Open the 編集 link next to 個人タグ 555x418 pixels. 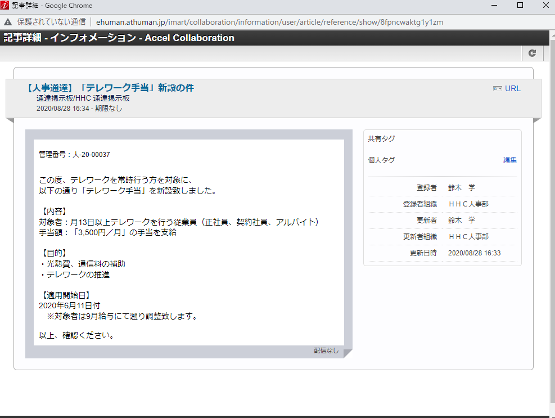(x=509, y=160)
